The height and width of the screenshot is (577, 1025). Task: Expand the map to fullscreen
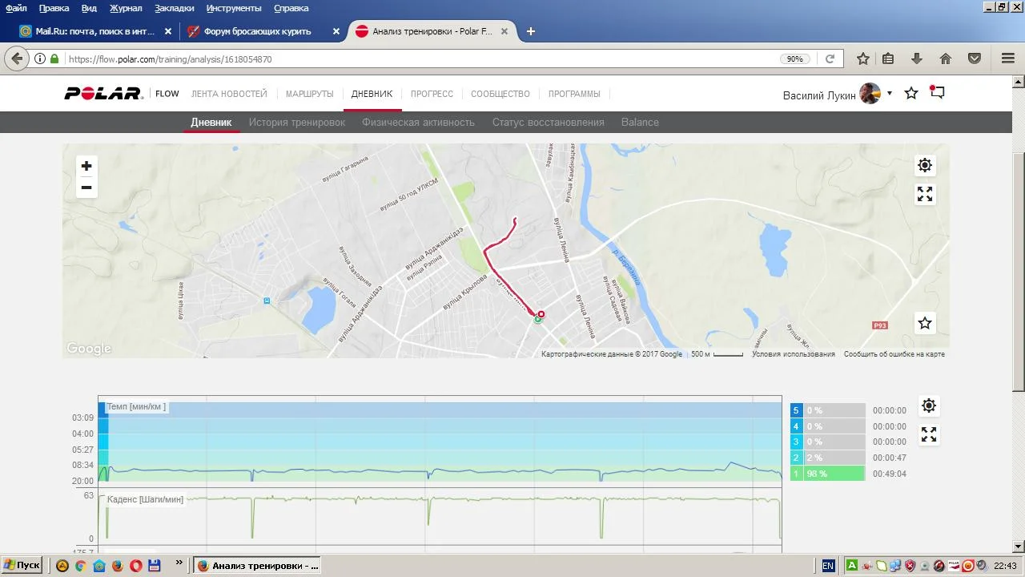(925, 195)
